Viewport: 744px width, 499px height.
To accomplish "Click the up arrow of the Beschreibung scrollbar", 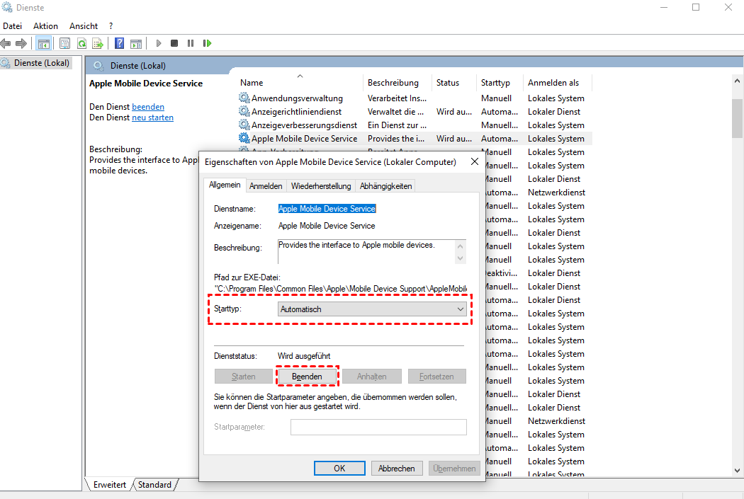I will [x=460, y=246].
